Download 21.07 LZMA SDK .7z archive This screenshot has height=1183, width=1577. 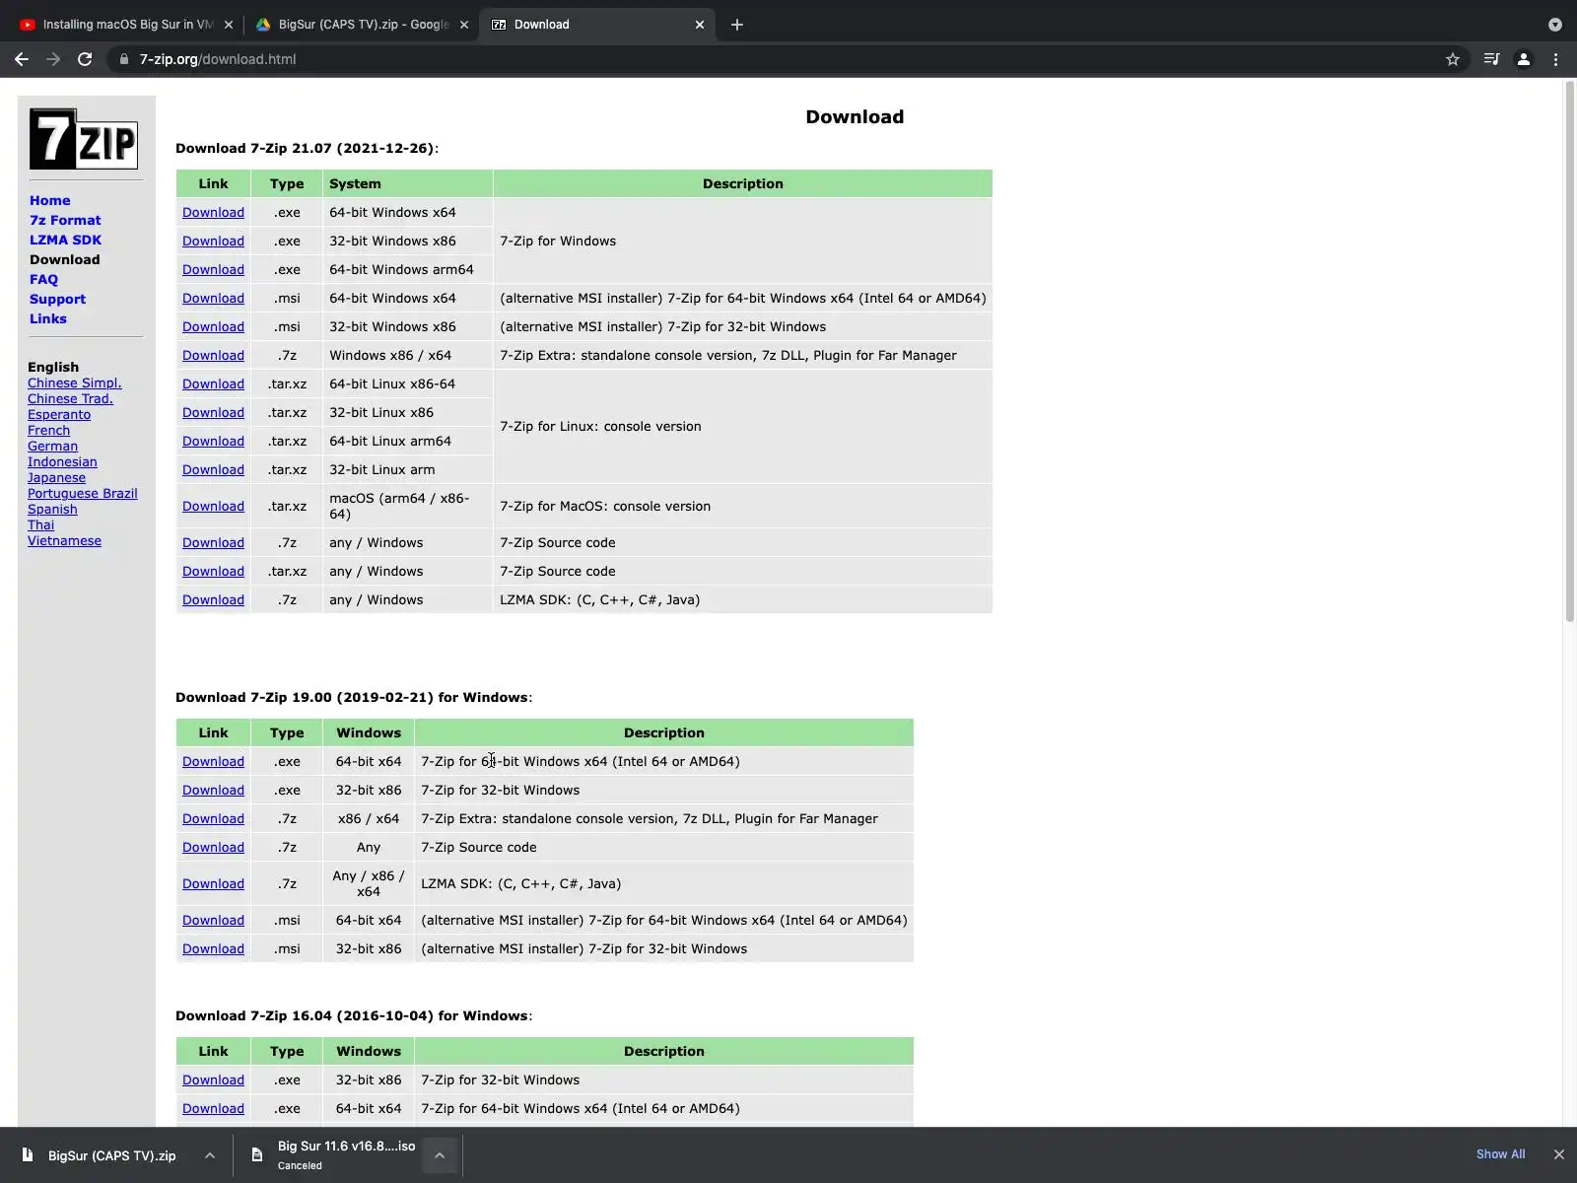click(x=213, y=600)
